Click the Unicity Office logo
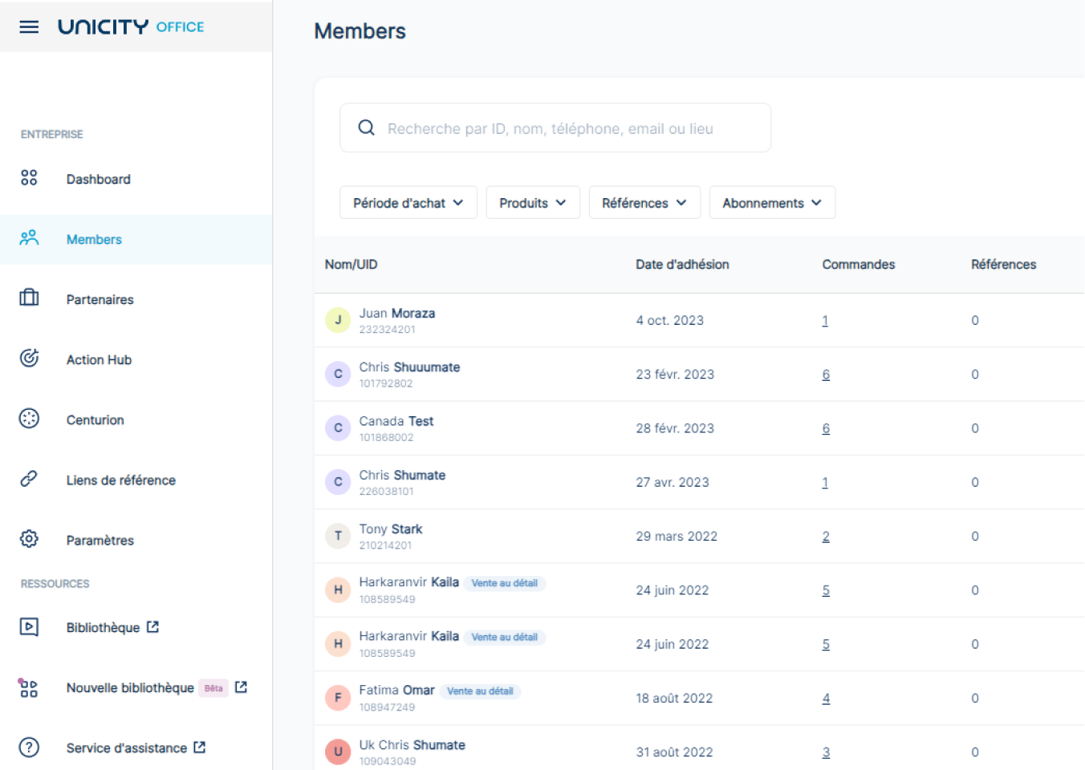 131,27
